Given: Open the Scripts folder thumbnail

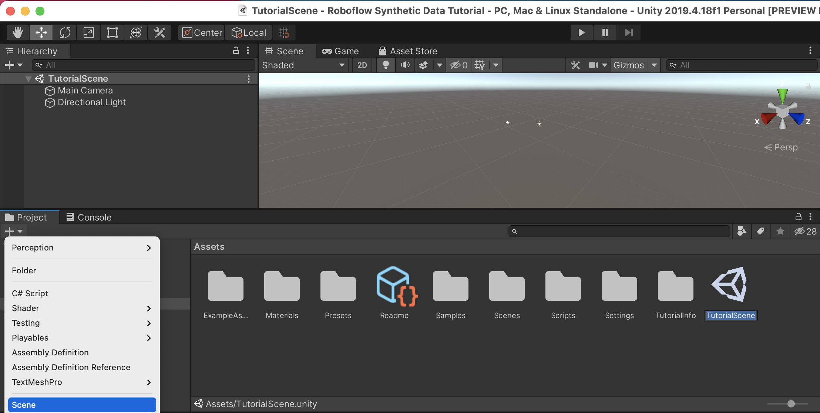Looking at the screenshot, I should pyautogui.click(x=563, y=286).
